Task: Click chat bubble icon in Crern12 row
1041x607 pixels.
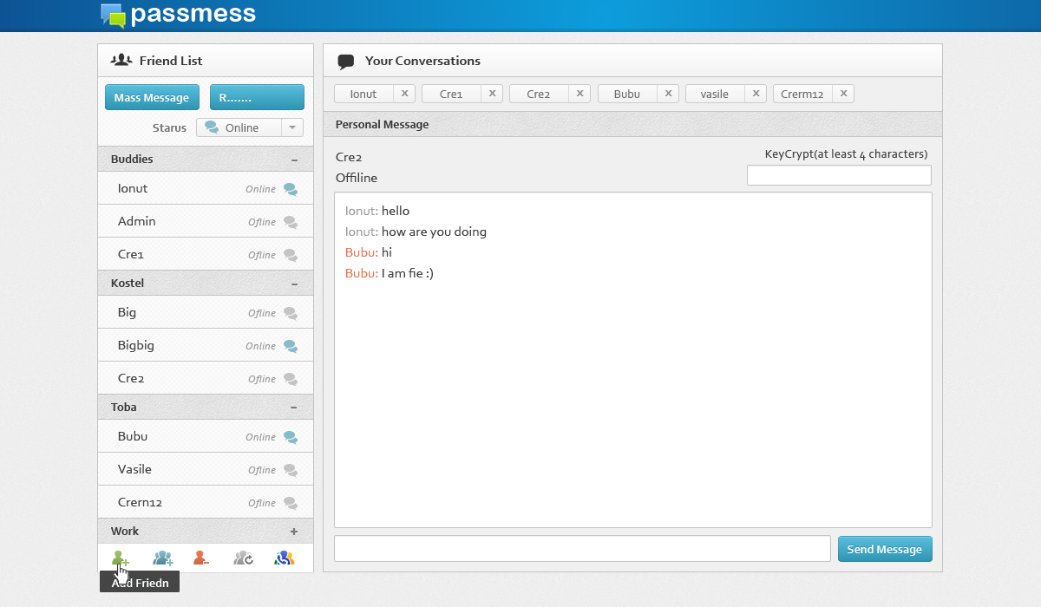Action: tap(291, 503)
